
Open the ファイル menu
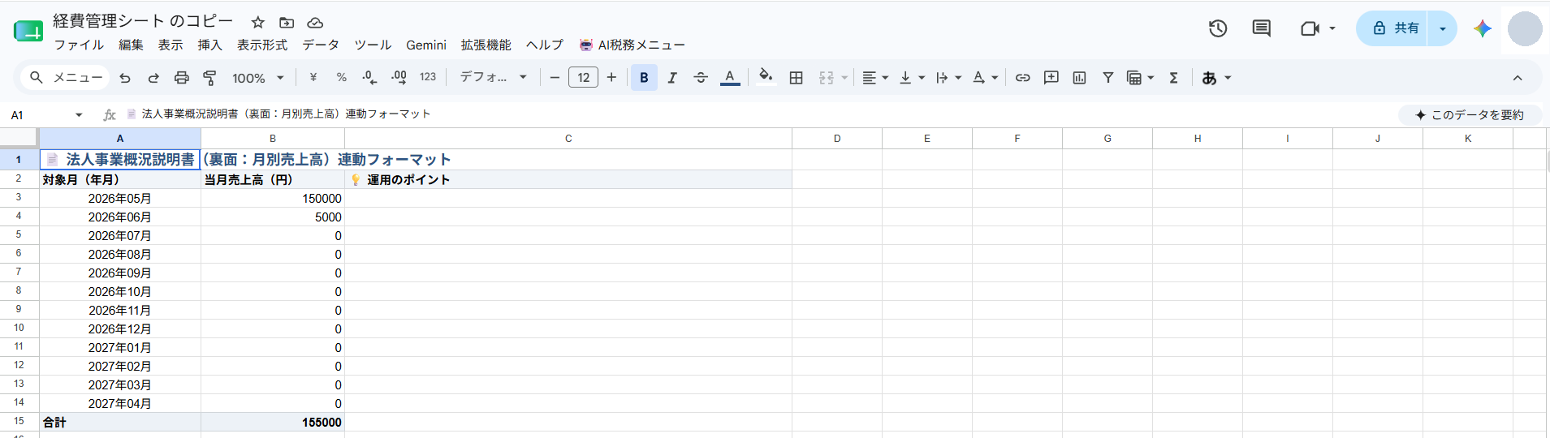pos(79,45)
